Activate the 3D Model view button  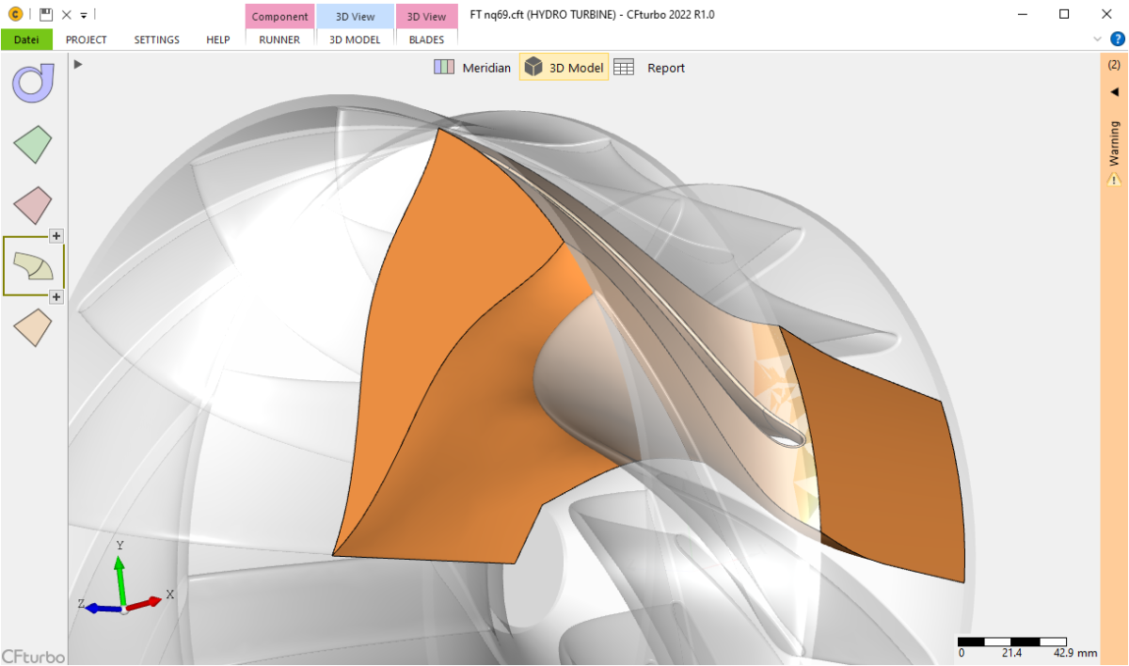564,68
